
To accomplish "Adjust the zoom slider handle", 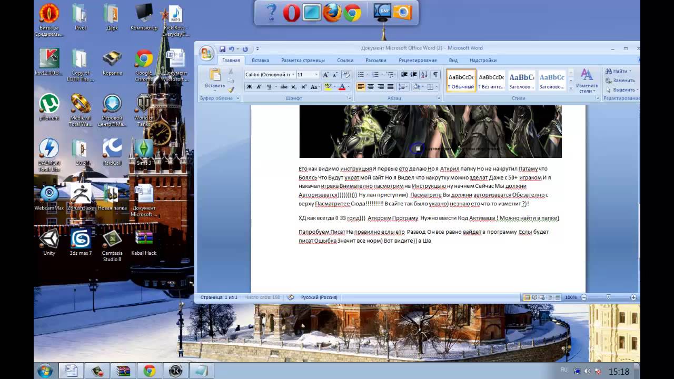I will pyautogui.click(x=608, y=297).
